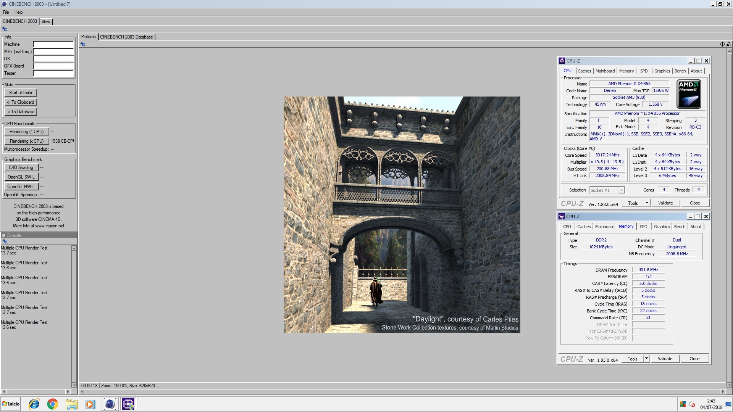
Task: Run OpenGL HW-L benchmark
Action: click(21, 187)
